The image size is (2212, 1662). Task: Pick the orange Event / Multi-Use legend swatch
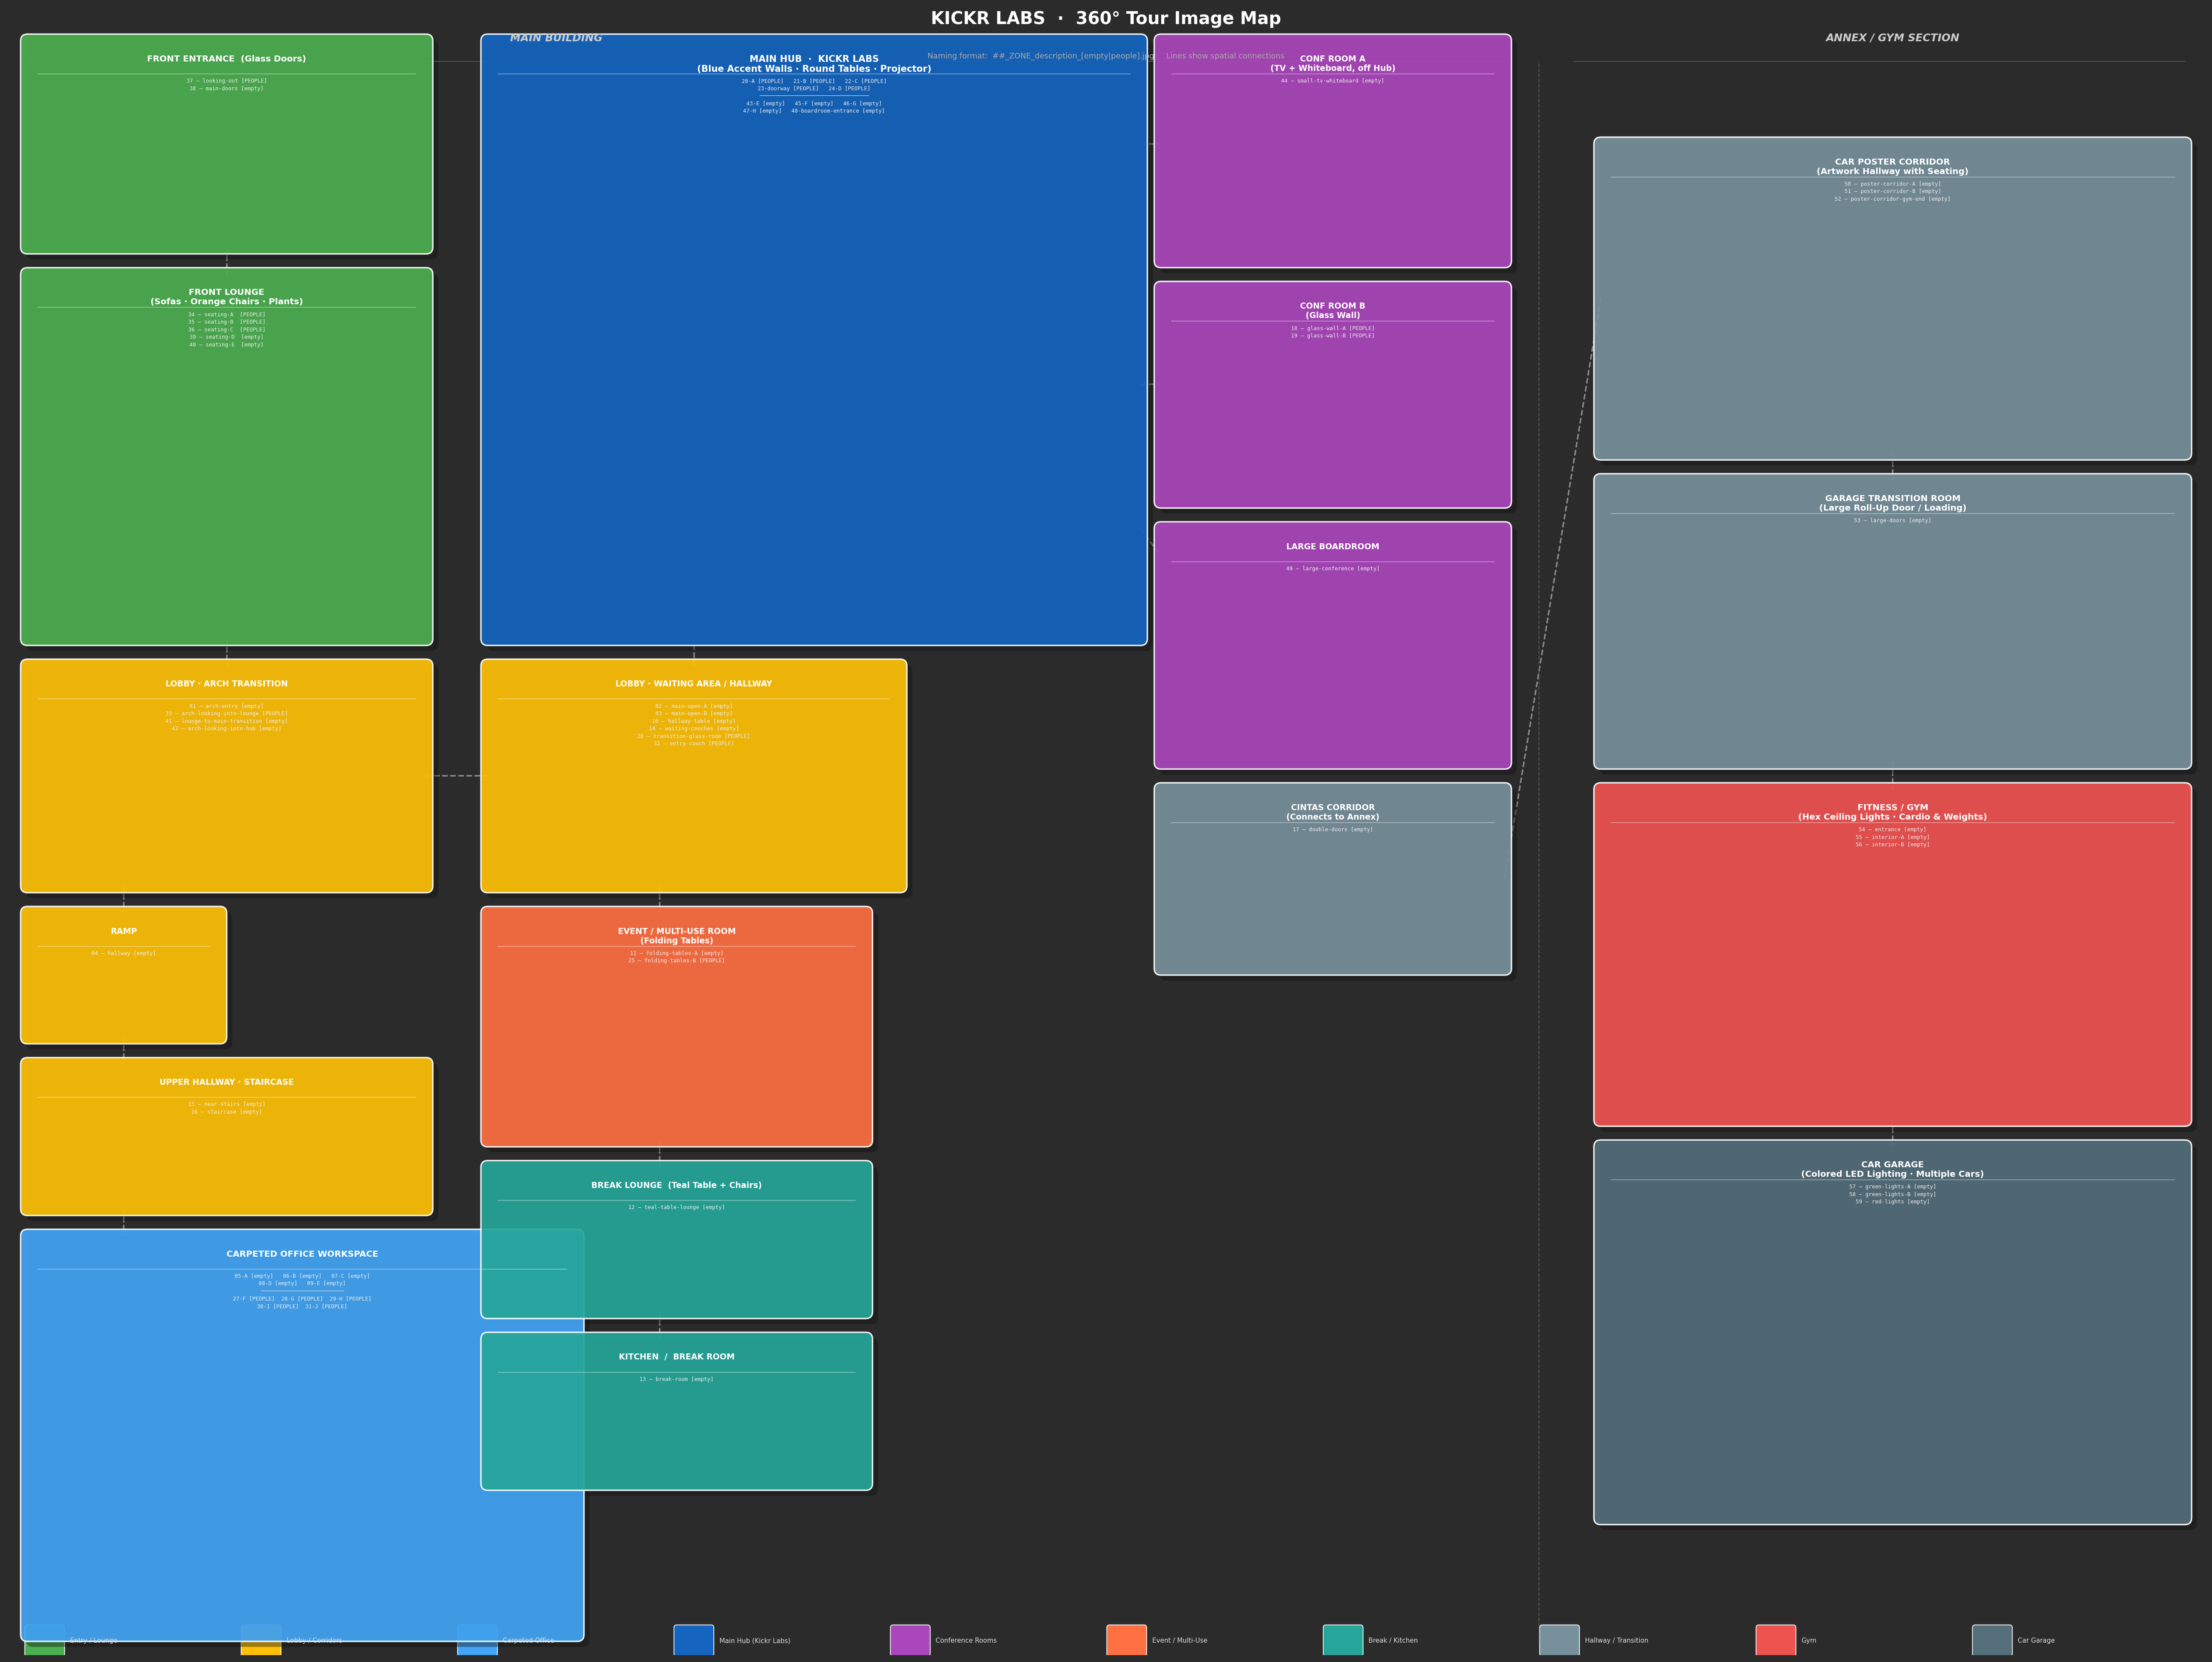coord(1126,1640)
